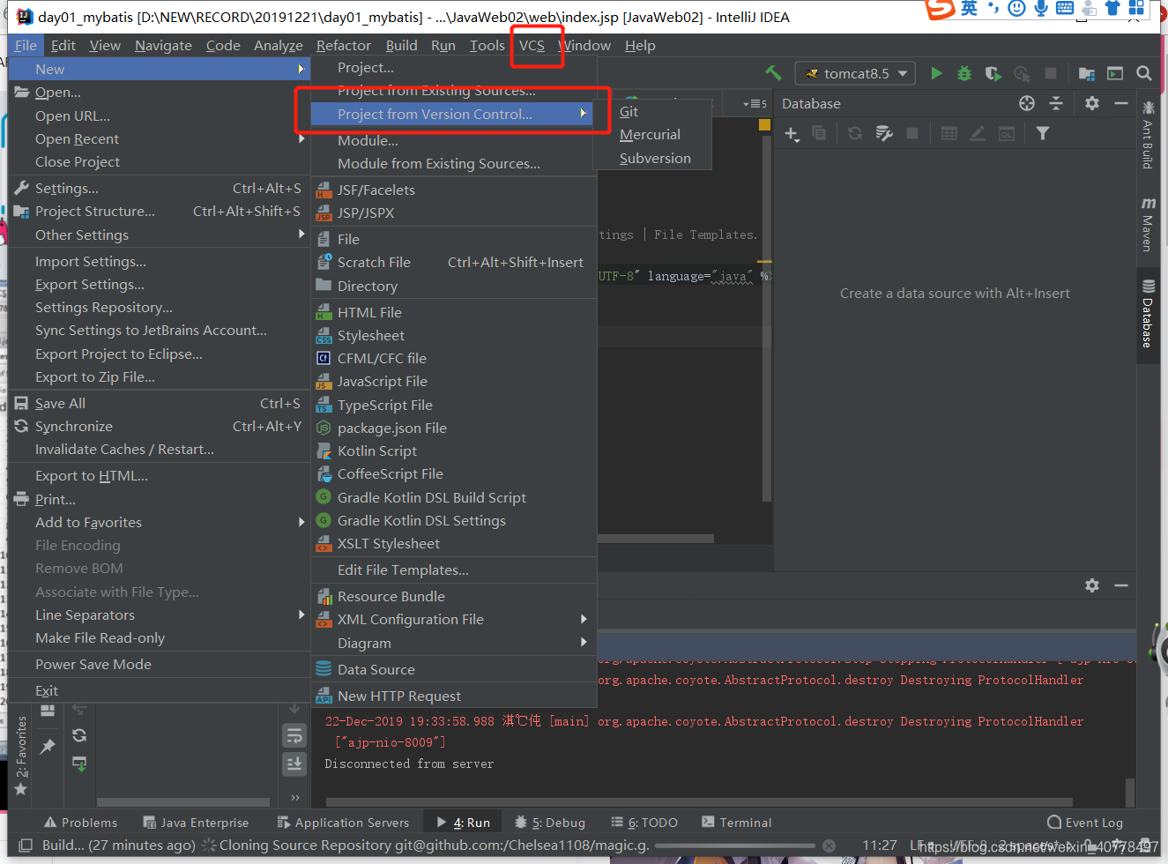Expand the New submenu arrow
The width and height of the screenshot is (1168, 864).
click(301, 69)
